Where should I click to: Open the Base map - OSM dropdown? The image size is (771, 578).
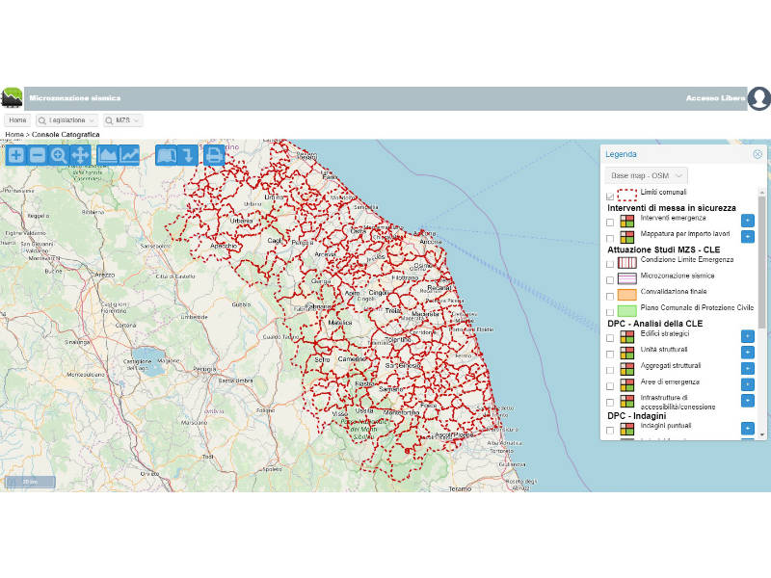click(x=647, y=175)
